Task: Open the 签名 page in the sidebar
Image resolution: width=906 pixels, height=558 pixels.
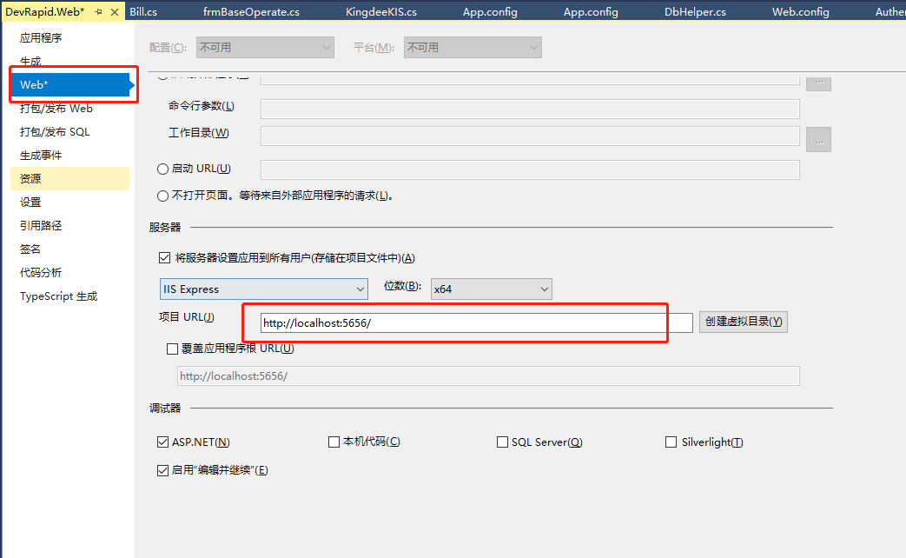Action: [28, 249]
